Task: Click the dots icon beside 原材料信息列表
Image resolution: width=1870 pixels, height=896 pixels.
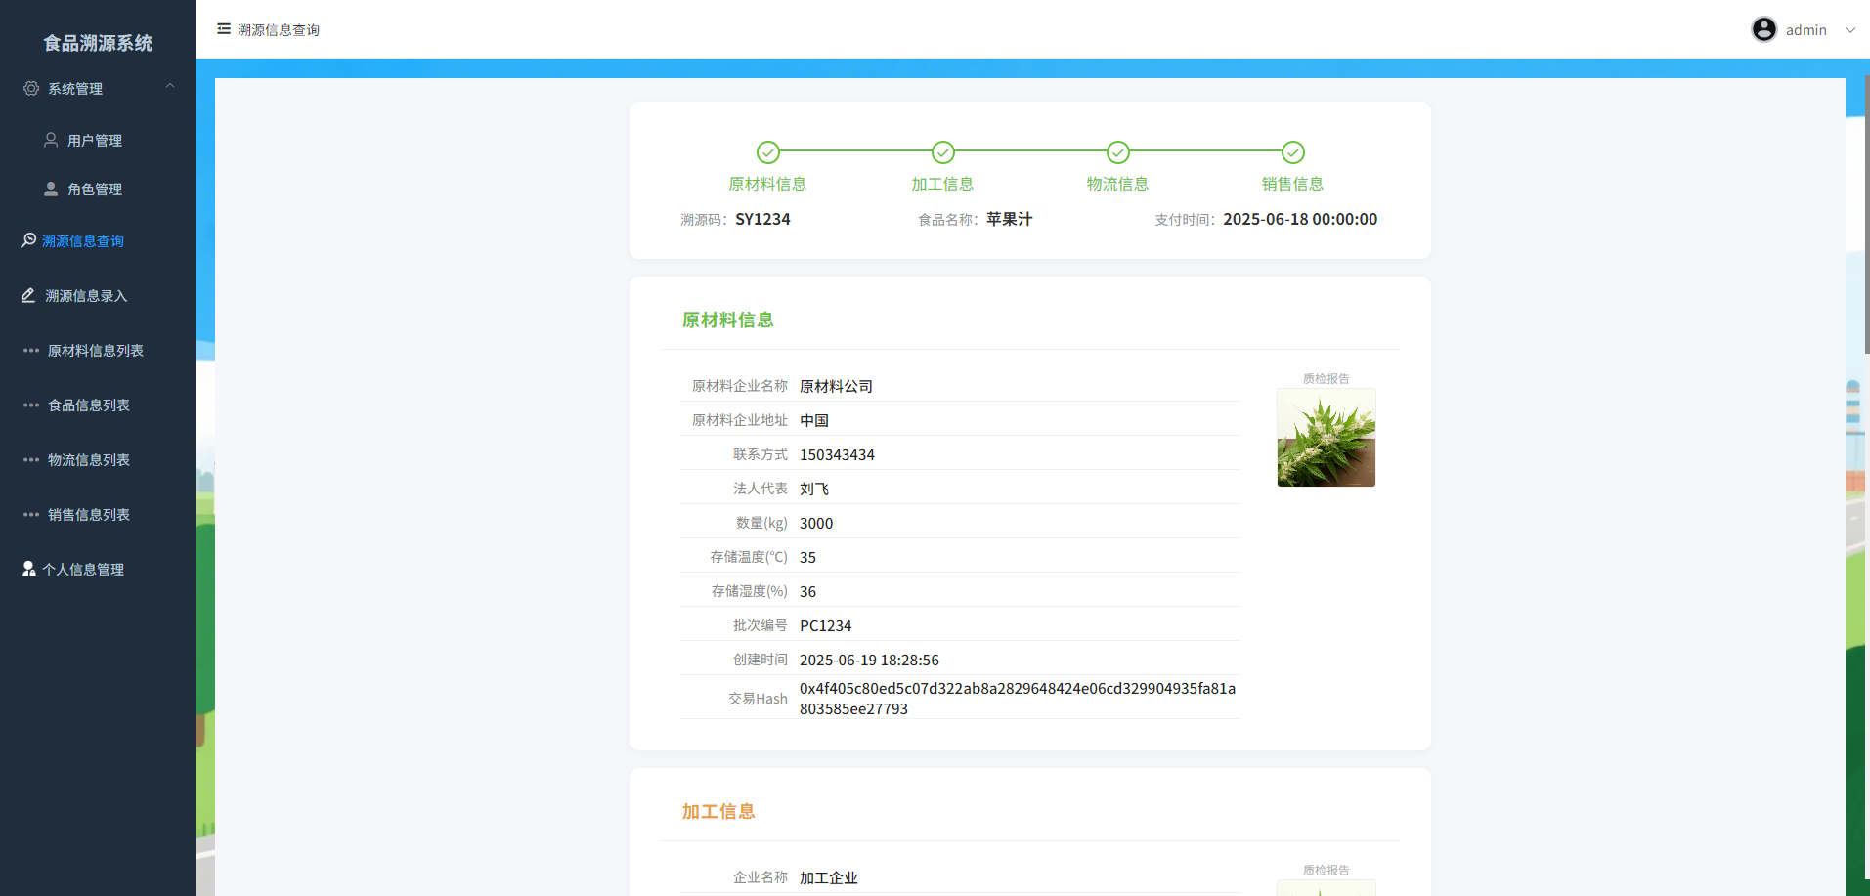Action: (x=31, y=351)
